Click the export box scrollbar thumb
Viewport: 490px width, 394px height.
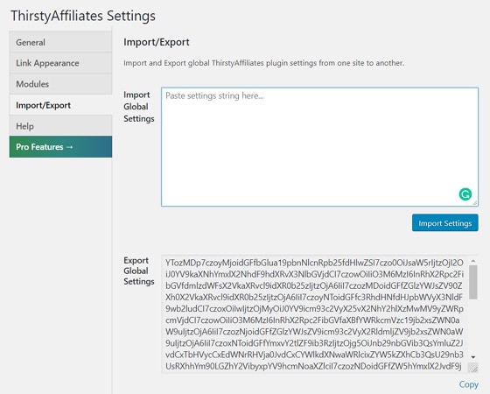coord(473,282)
